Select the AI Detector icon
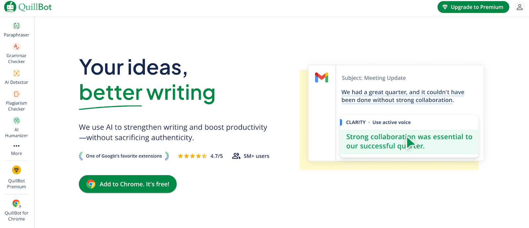The image size is (529, 228). coord(17,73)
